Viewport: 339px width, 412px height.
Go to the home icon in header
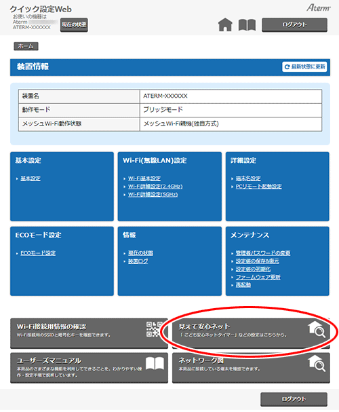(225, 25)
